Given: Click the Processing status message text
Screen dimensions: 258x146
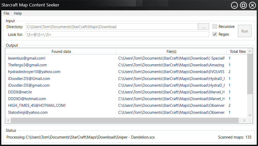Looking at the screenshot, I should [x=80, y=137].
